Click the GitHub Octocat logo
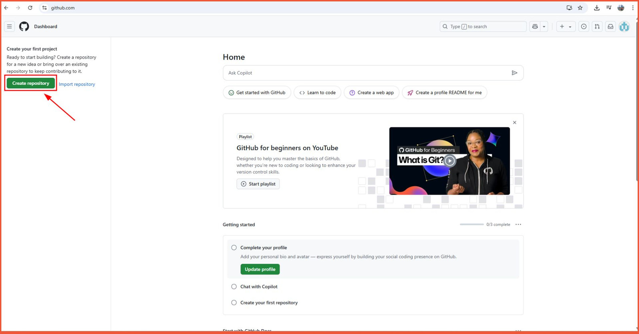The width and height of the screenshot is (639, 334). (24, 26)
